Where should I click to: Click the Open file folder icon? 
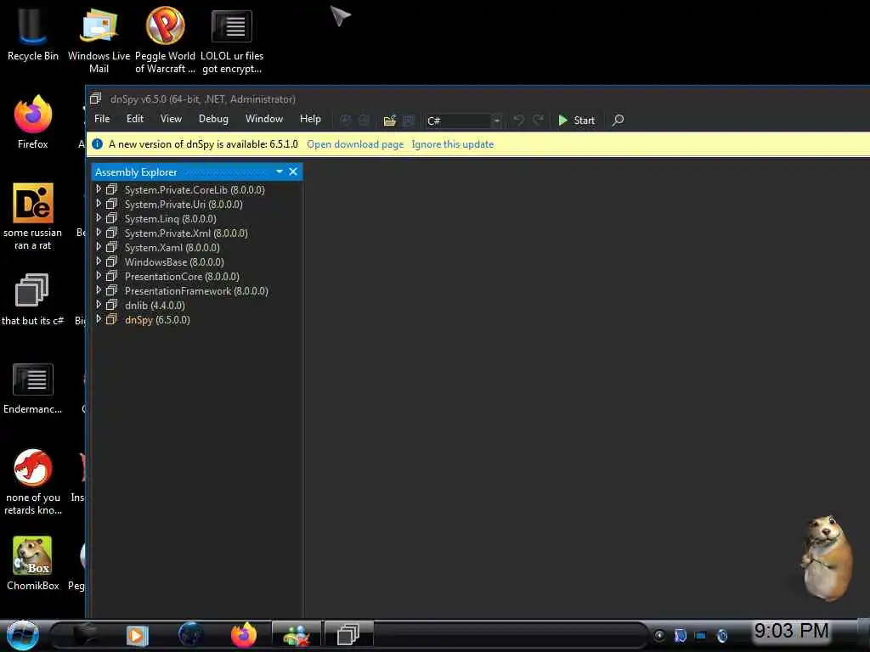389,121
